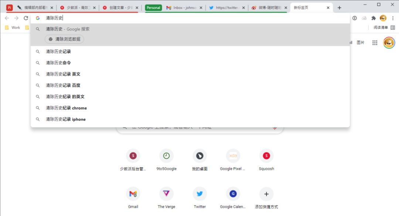Click the Personal tab group label

pos(153,8)
